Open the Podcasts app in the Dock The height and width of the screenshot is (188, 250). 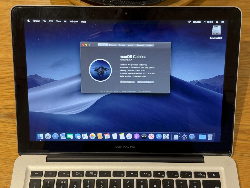tap(137, 136)
